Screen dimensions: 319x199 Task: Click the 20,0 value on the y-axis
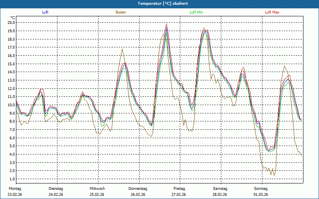pyautogui.click(x=11, y=23)
